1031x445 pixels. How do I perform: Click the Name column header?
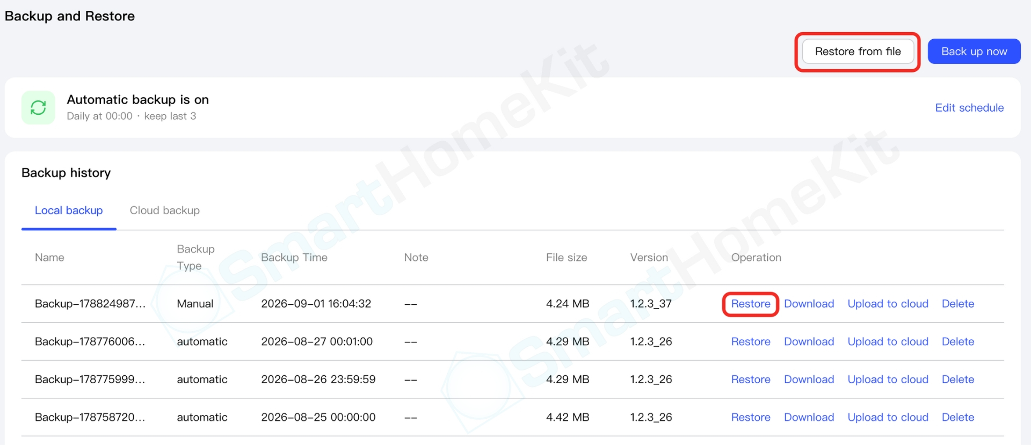[x=49, y=258]
